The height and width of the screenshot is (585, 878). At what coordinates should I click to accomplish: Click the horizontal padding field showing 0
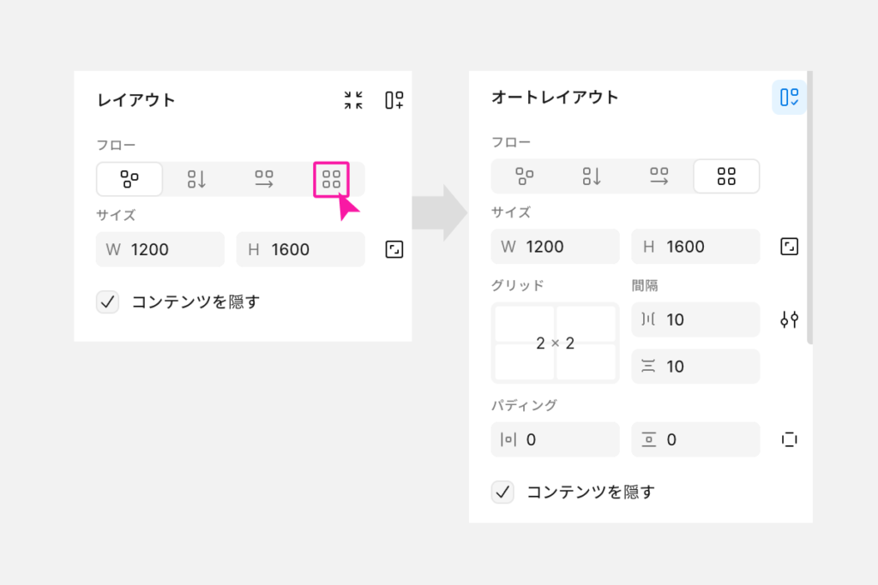pos(555,439)
